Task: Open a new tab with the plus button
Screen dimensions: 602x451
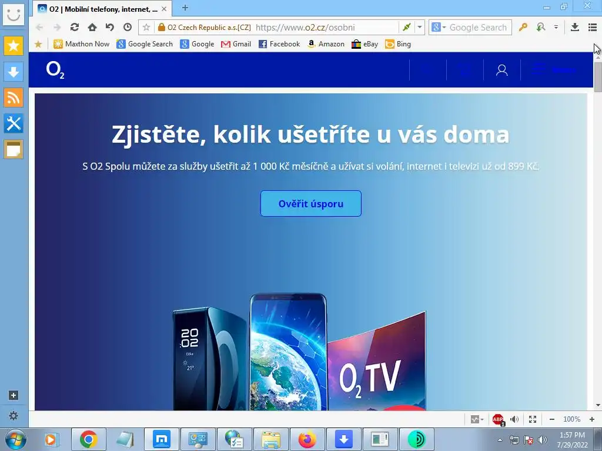Action: 185,8
